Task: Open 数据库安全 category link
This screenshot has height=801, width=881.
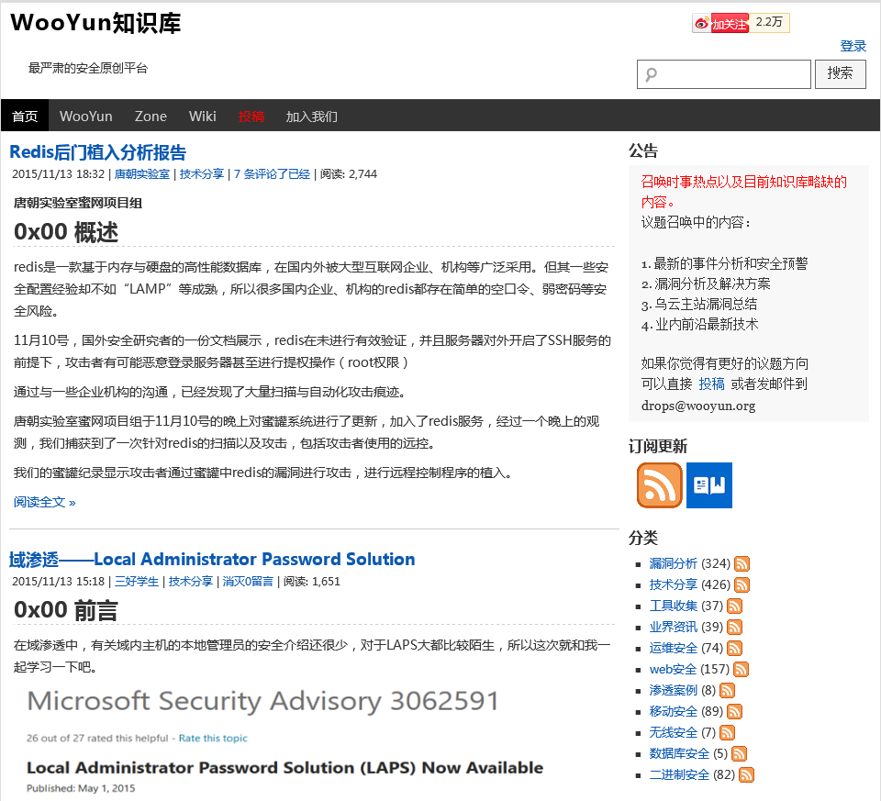Action: [679, 754]
